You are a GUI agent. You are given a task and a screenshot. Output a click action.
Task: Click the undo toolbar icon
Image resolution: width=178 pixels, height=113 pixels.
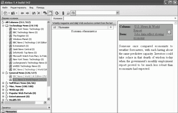pos(34,13)
